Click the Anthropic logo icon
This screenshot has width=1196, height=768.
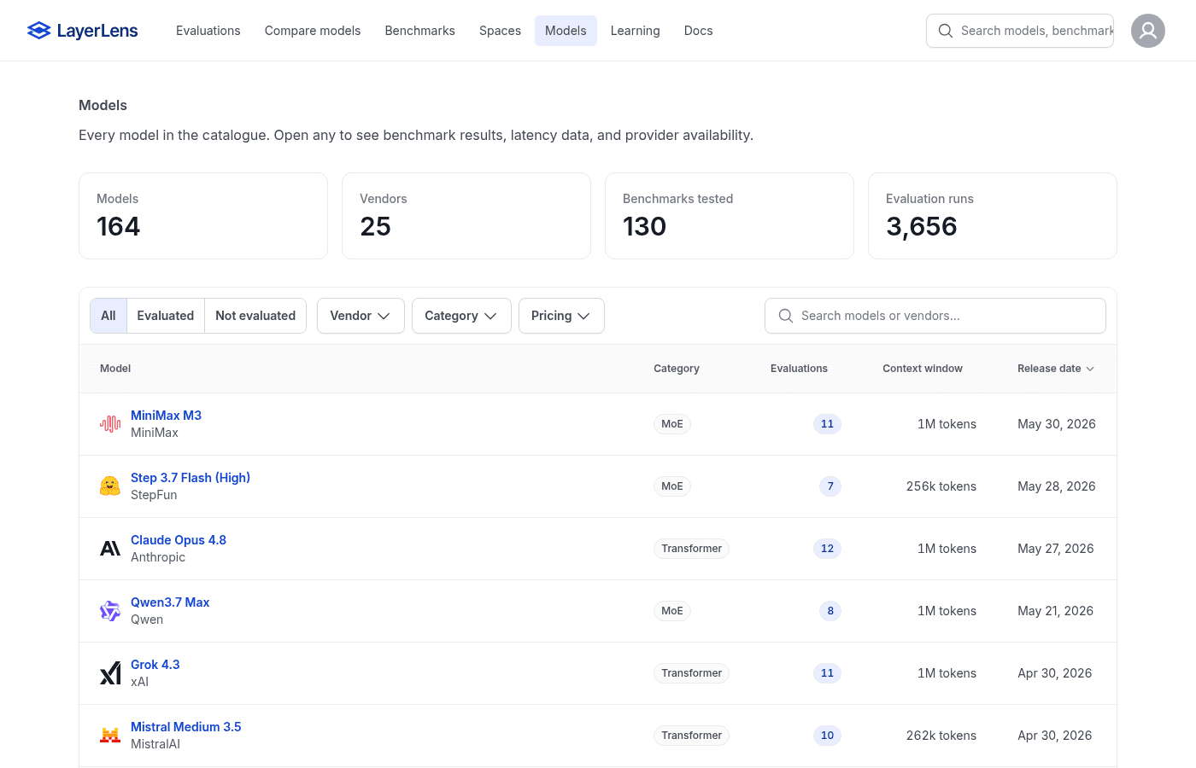click(110, 549)
